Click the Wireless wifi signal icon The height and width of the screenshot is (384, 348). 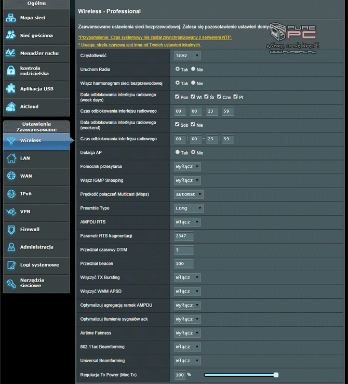pyautogui.click(x=11, y=140)
